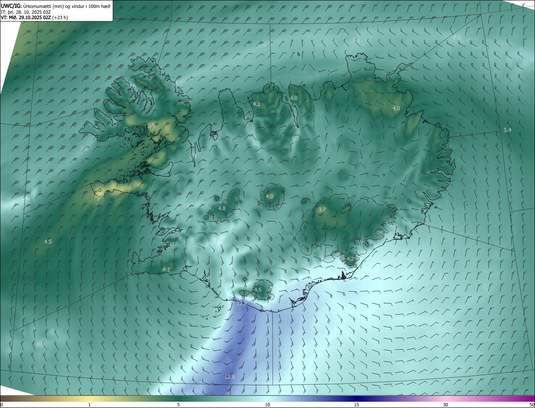
Task: Click the 5.4 value off the east coast
Action: 507,130
